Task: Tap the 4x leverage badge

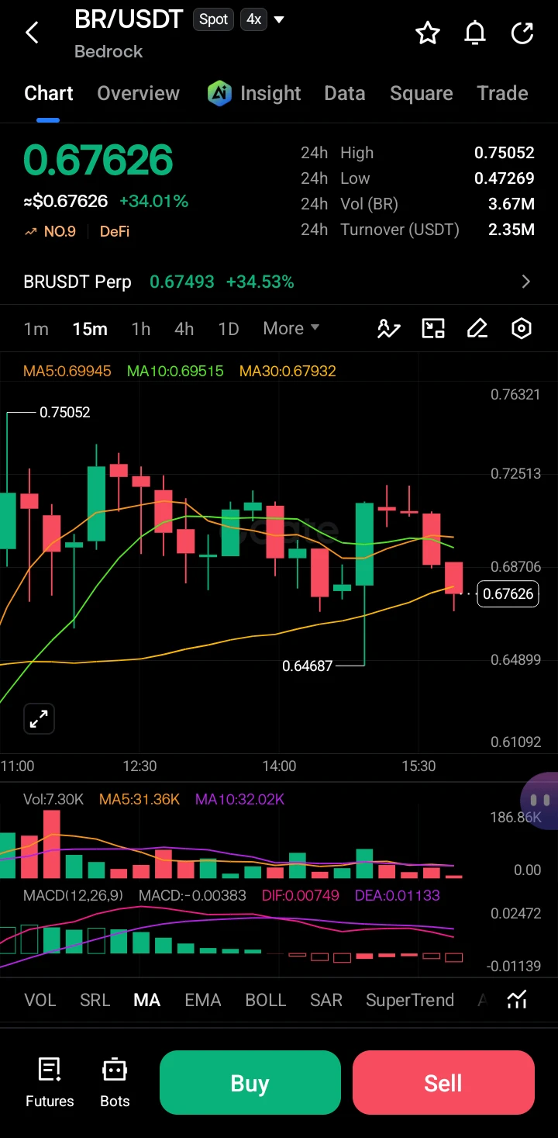Action: [x=253, y=19]
